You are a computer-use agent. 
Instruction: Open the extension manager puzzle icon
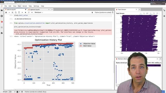point(2,33)
